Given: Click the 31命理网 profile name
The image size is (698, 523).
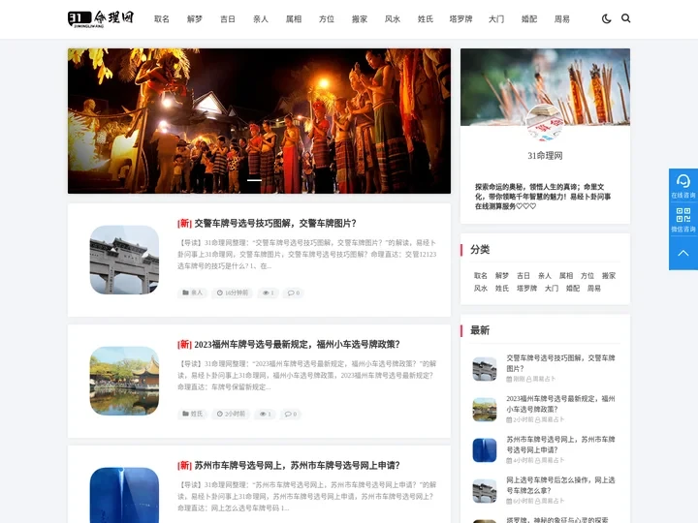Looking at the screenshot, I should tap(545, 156).
